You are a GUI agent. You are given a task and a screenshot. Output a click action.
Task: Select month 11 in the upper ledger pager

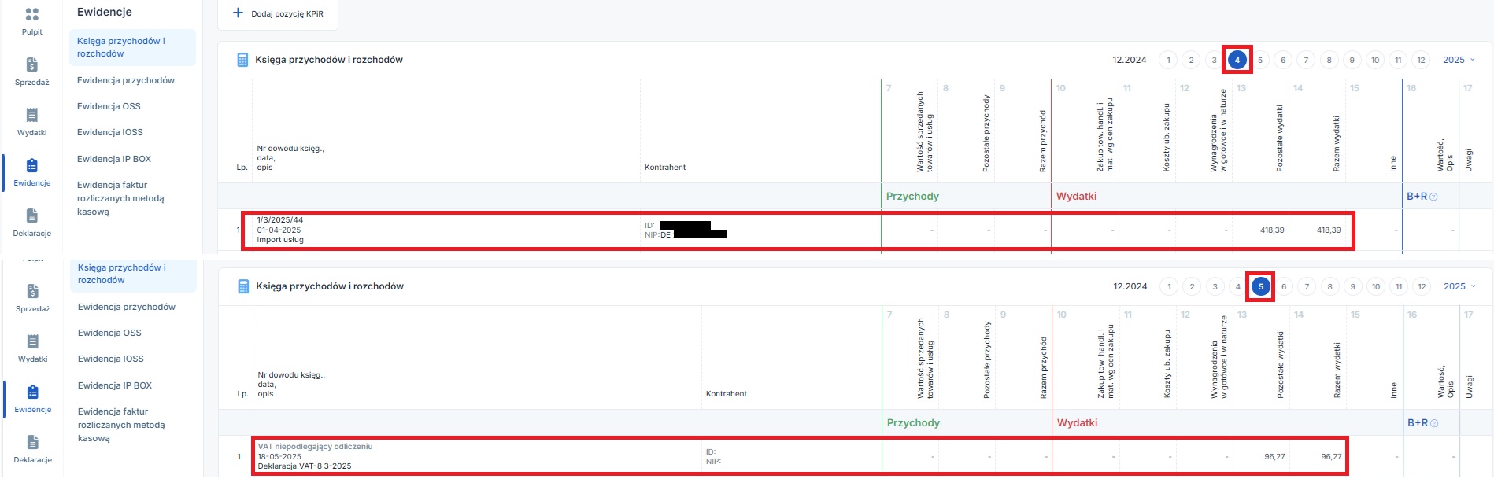(x=1398, y=60)
